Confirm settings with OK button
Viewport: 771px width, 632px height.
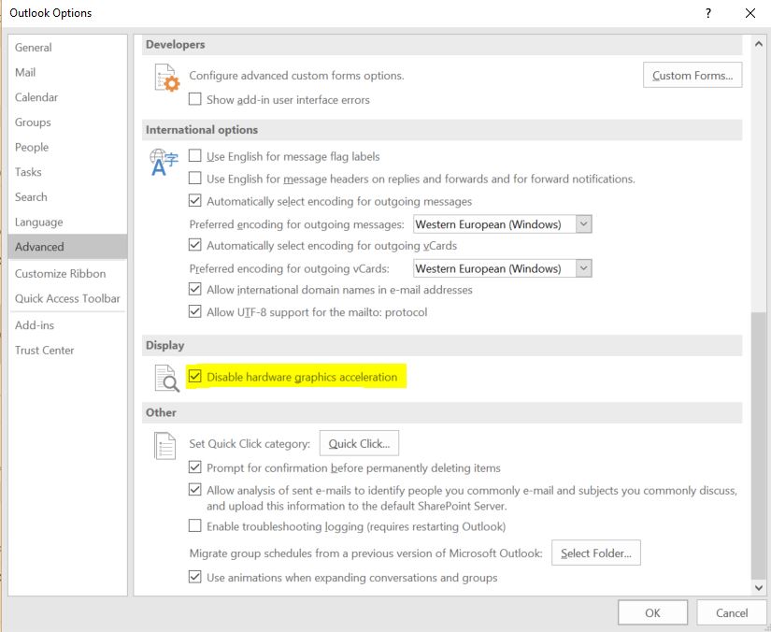point(652,612)
